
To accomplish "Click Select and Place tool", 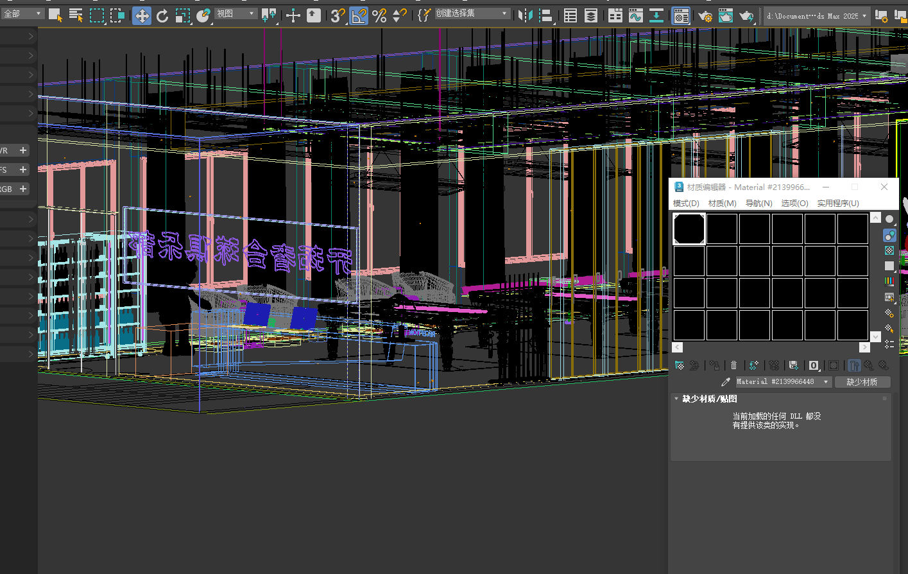I will (203, 15).
